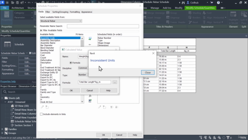Click New parameter icon under Available fields
248x140 pixels.
(x=47, y=107)
